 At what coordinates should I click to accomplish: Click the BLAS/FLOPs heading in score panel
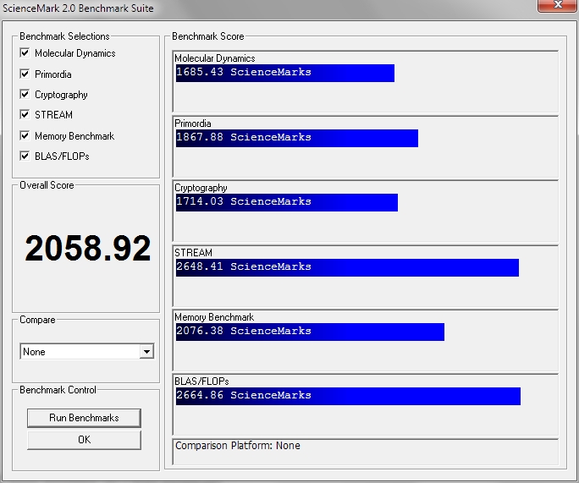201,381
